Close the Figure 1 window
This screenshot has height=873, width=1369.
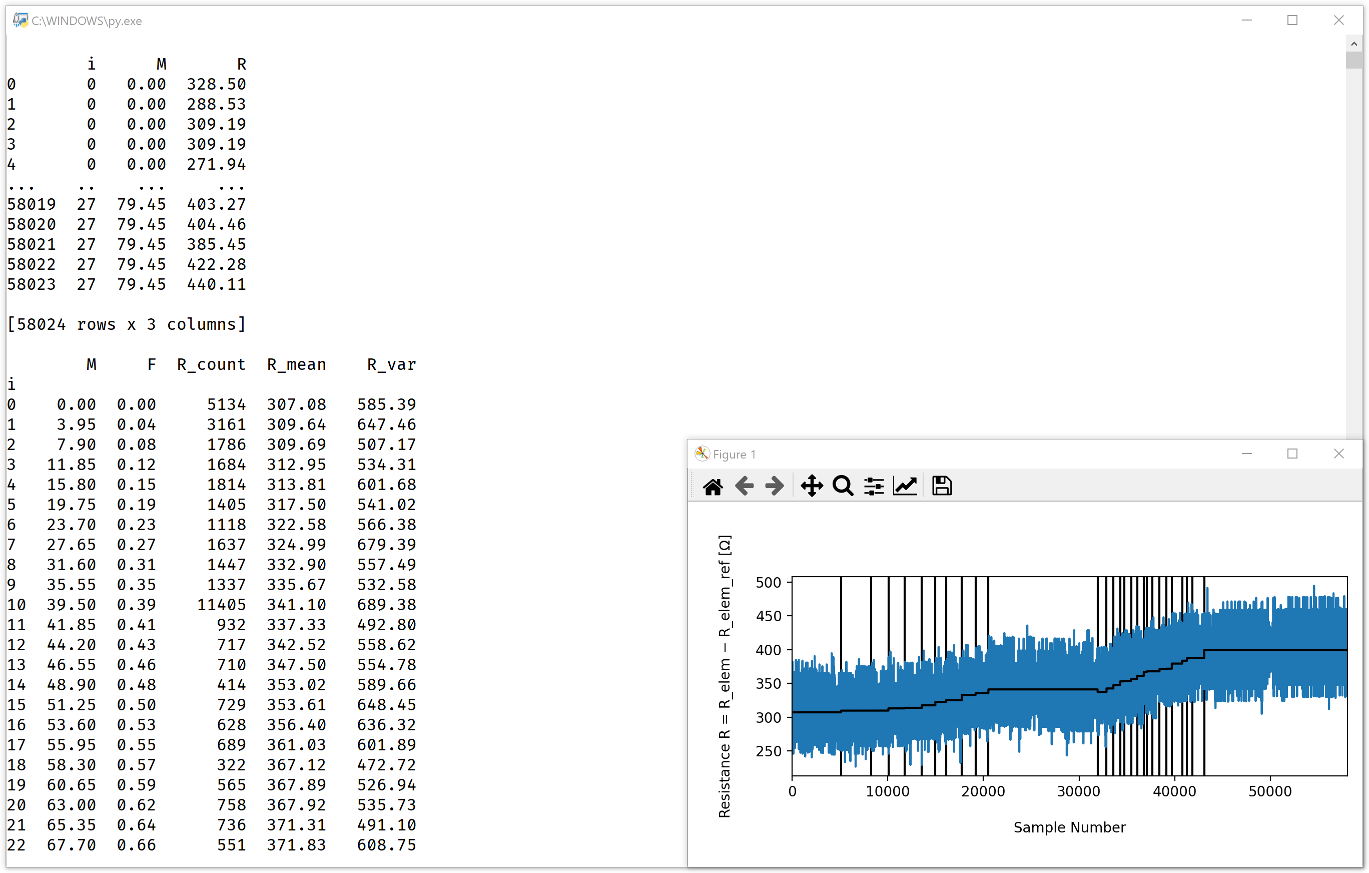(1338, 454)
